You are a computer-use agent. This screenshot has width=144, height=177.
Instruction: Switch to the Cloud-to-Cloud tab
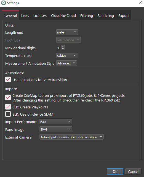63,15
